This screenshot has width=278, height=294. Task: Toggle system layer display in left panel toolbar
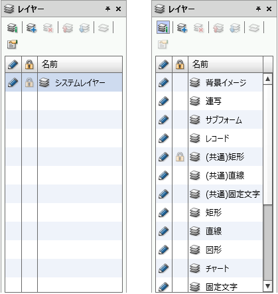(x=13, y=27)
